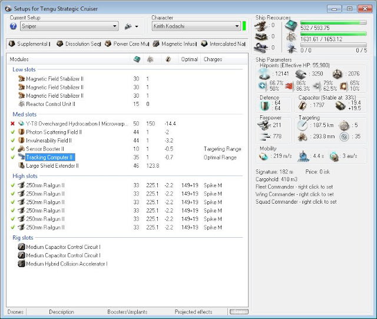Click the first Medium Capacitor Control Circuit icon
The width and height of the screenshot is (377, 319).
pos(22,247)
